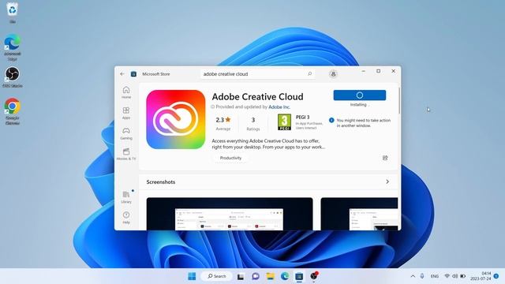Viewport: 505px width, 284px height.
Task: Click the taskbar Search box
Action: point(217,276)
